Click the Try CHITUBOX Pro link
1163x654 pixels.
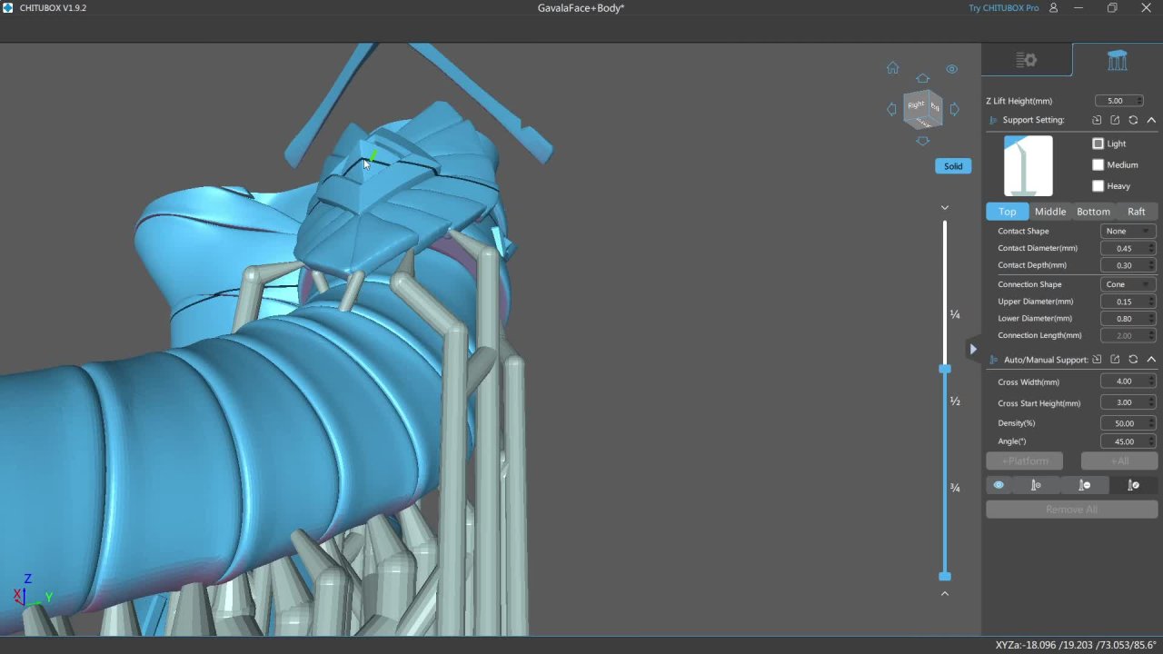point(1003,8)
